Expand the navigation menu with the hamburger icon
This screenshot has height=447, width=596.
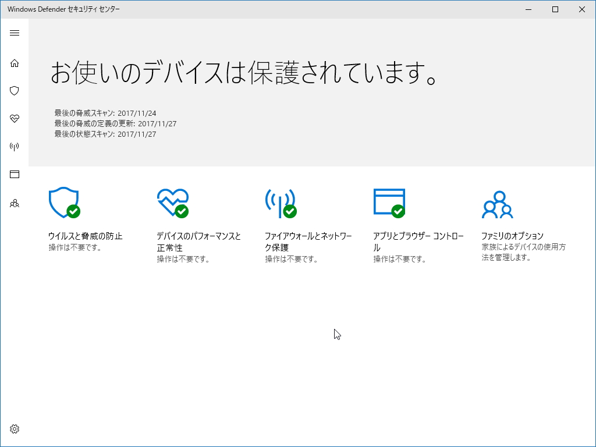[15, 33]
